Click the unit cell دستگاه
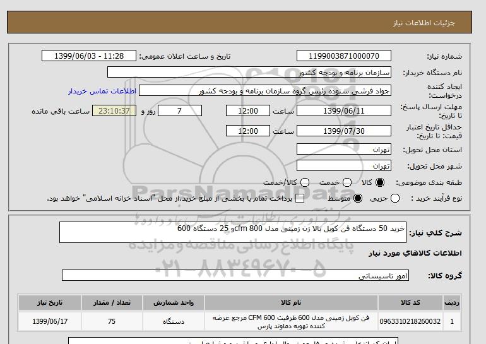486x344 pixels. (174, 321)
